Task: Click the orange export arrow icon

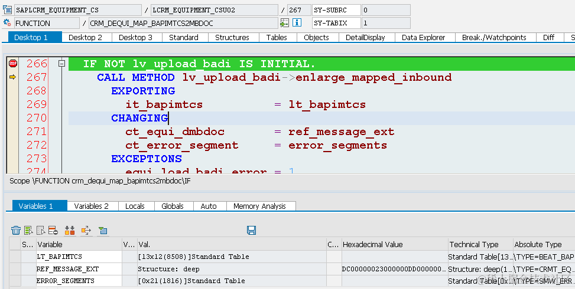Action: tap(86, 230)
